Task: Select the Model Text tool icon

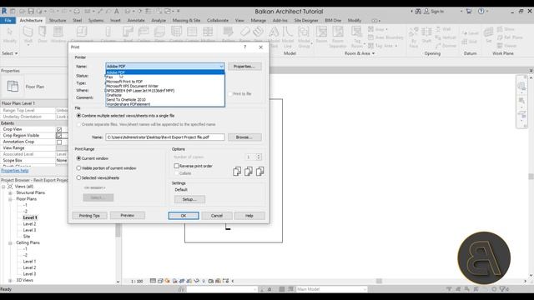Action: [x=274, y=32]
